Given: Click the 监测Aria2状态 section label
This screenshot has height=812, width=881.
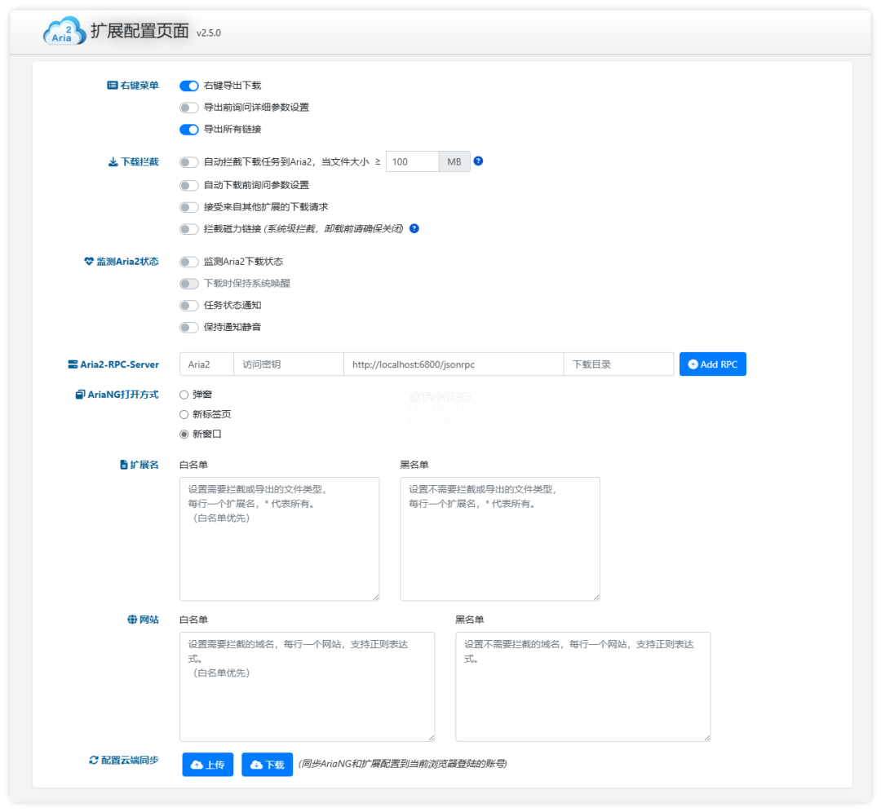Looking at the screenshot, I should point(127,261).
